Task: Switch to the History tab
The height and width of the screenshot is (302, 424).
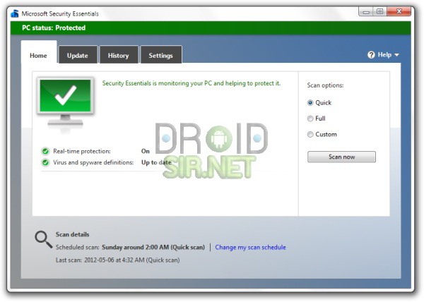Action: [119, 55]
